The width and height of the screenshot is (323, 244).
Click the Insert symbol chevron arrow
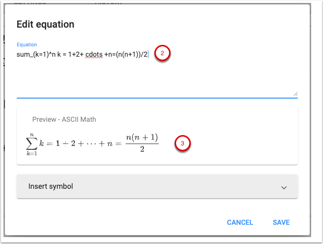(x=284, y=187)
